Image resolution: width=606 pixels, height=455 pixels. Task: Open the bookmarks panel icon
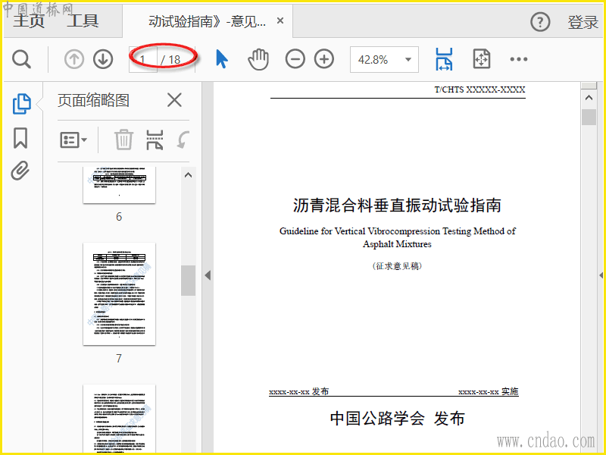[20, 138]
